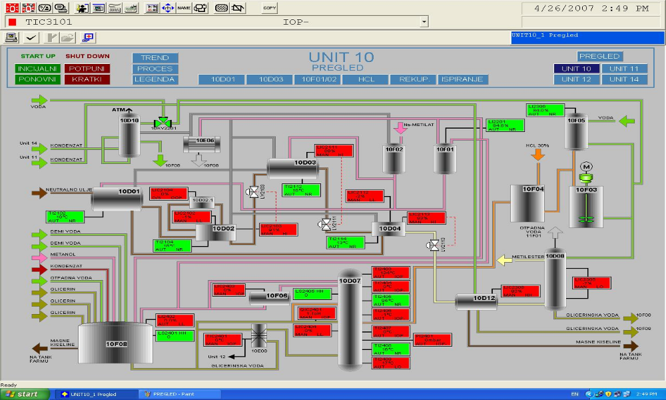Go to UNIT 12 overview
666x400 pixels.
point(576,79)
